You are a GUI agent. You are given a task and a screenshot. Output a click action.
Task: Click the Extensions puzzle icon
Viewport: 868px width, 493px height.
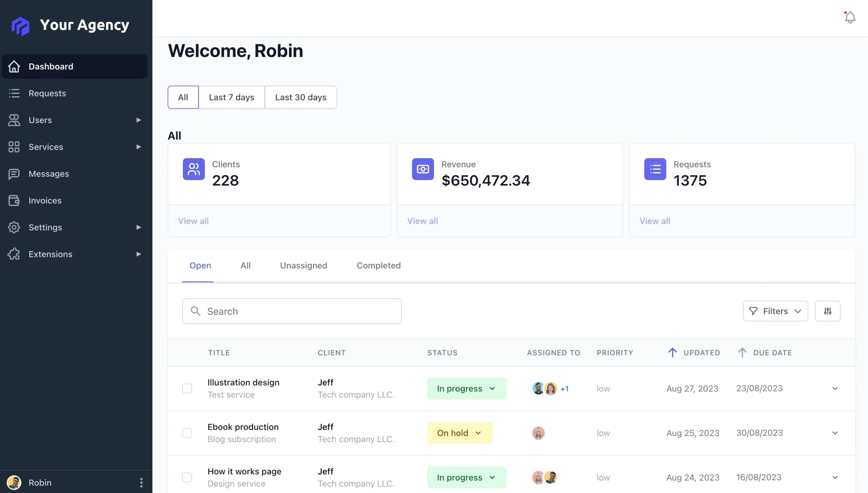pos(14,254)
